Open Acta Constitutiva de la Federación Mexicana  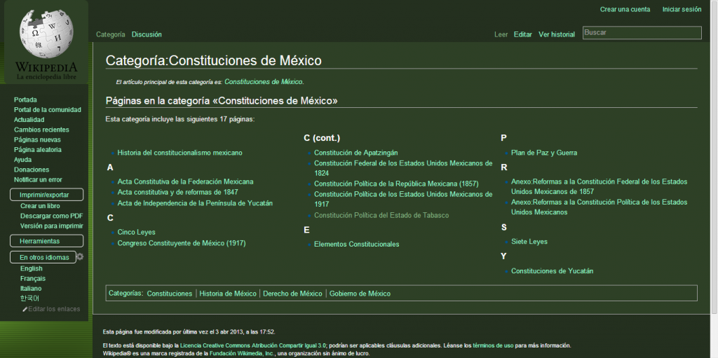[x=185, y=181]
